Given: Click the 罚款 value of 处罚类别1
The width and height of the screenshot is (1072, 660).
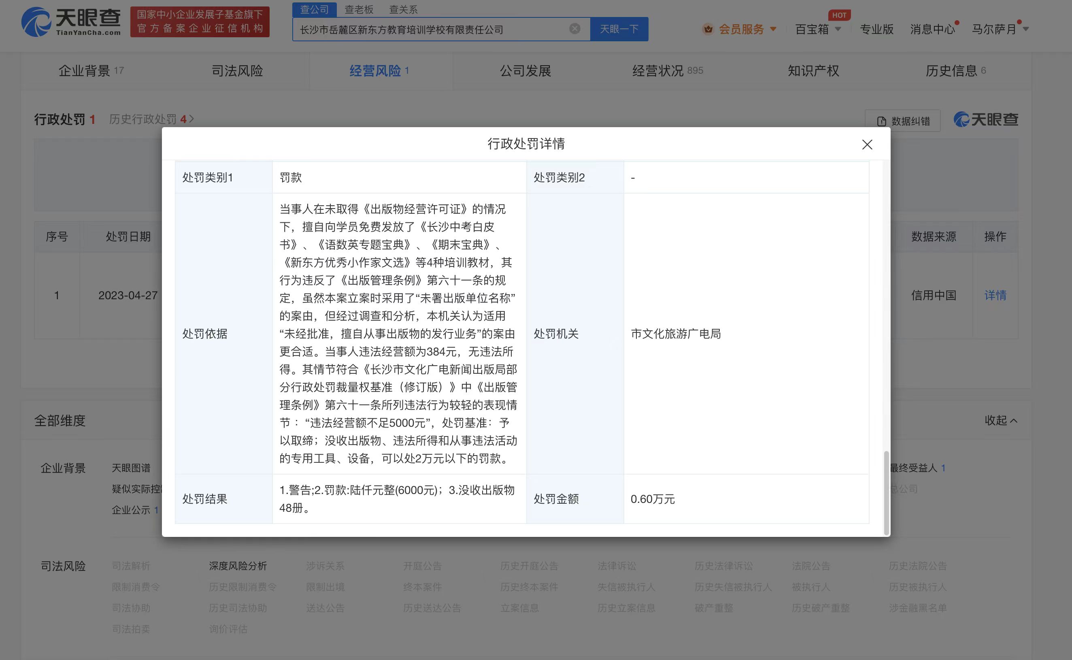Looking at the screenshot, I should coord(291,178).
